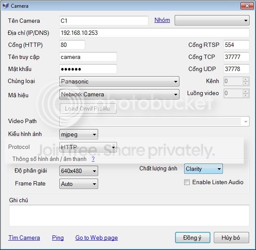Image resolution: width=256 pixels, height=250 pixels.
Task: Click the Cổng RTSP port field
Action: pos(236,45)
